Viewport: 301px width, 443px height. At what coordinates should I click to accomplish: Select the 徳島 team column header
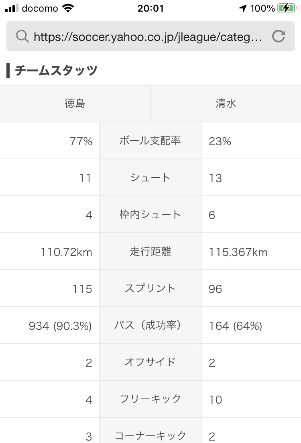coord(75,104)
